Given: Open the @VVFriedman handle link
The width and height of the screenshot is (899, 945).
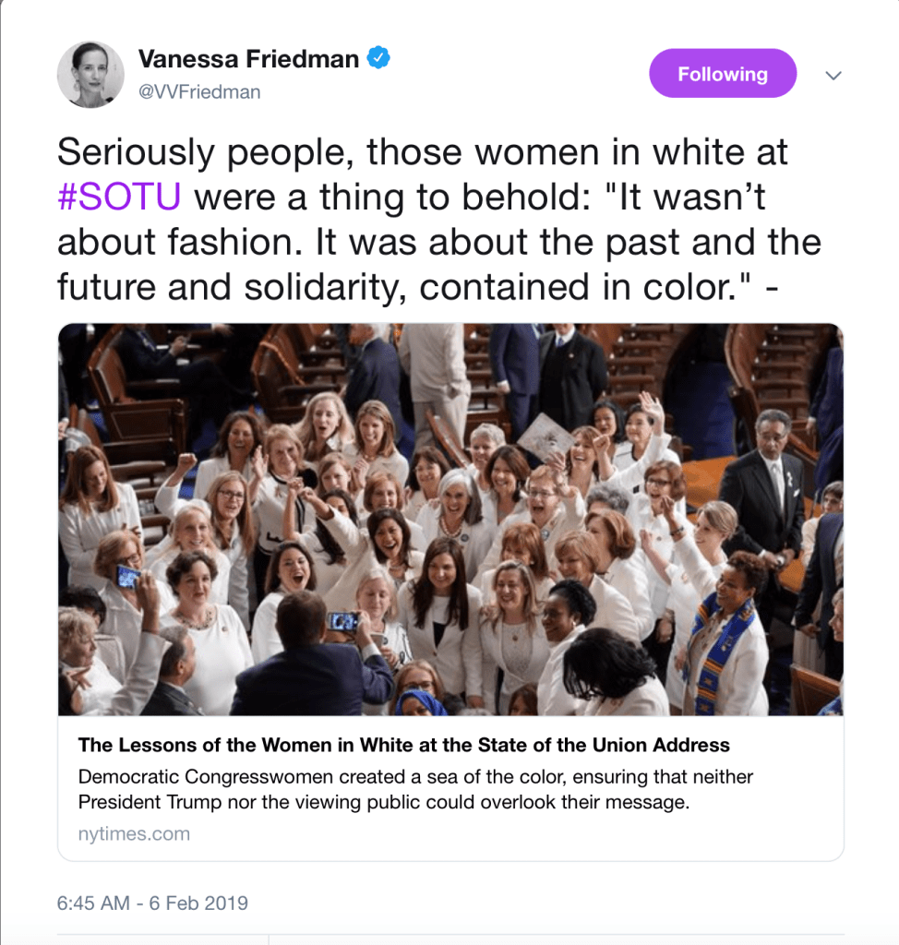Looking at the screenshot, I should pyautogui.click(x=199, y=91).
